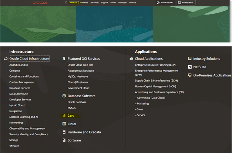Go to Data Lakehouse
Image resolution: width=232 pixels, height=154 pixels.
(19, 93)
